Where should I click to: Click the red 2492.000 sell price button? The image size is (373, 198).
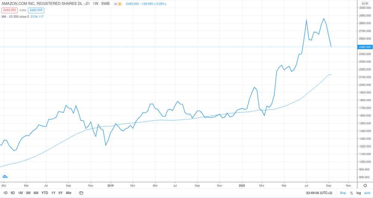[9, 10]
